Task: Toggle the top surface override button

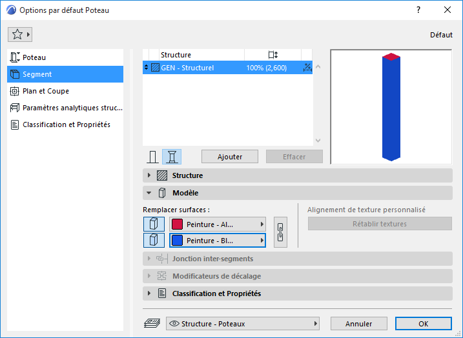Action: [x=154, y=224]
